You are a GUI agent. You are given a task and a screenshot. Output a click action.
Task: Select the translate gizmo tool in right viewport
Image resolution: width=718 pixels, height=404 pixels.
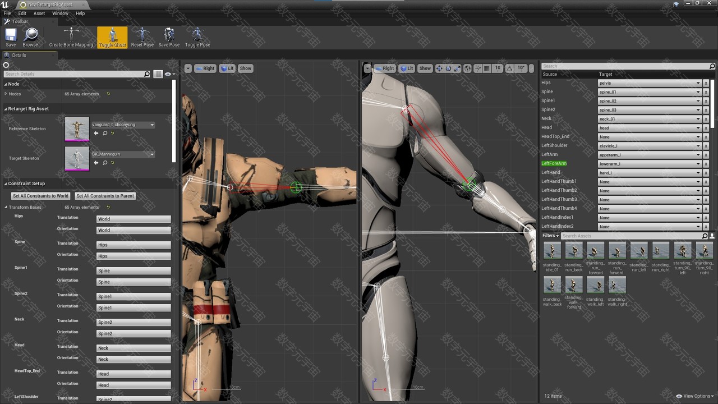pos(439,68)
